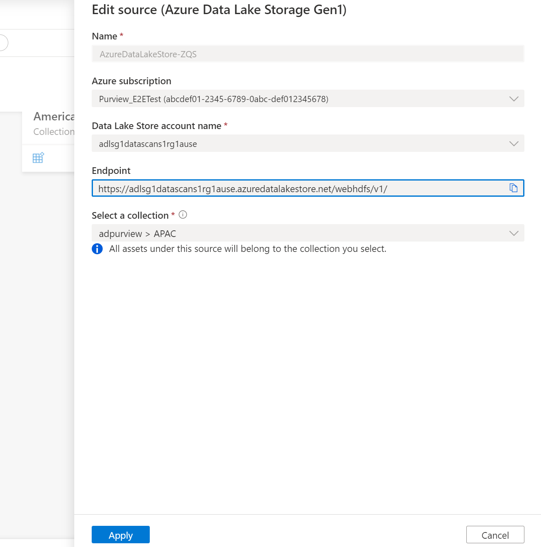
Task: Click the Endpoint field label
Action: coord(111,171)
